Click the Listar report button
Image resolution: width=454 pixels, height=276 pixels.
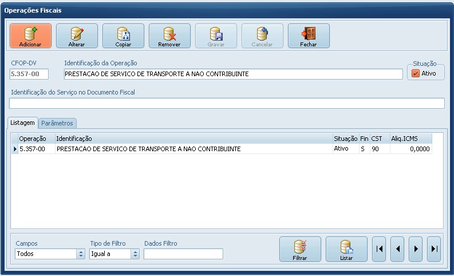click(346, 249)
